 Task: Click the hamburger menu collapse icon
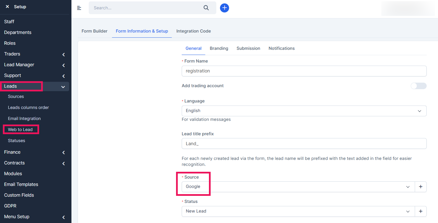[x=79, y=8]
